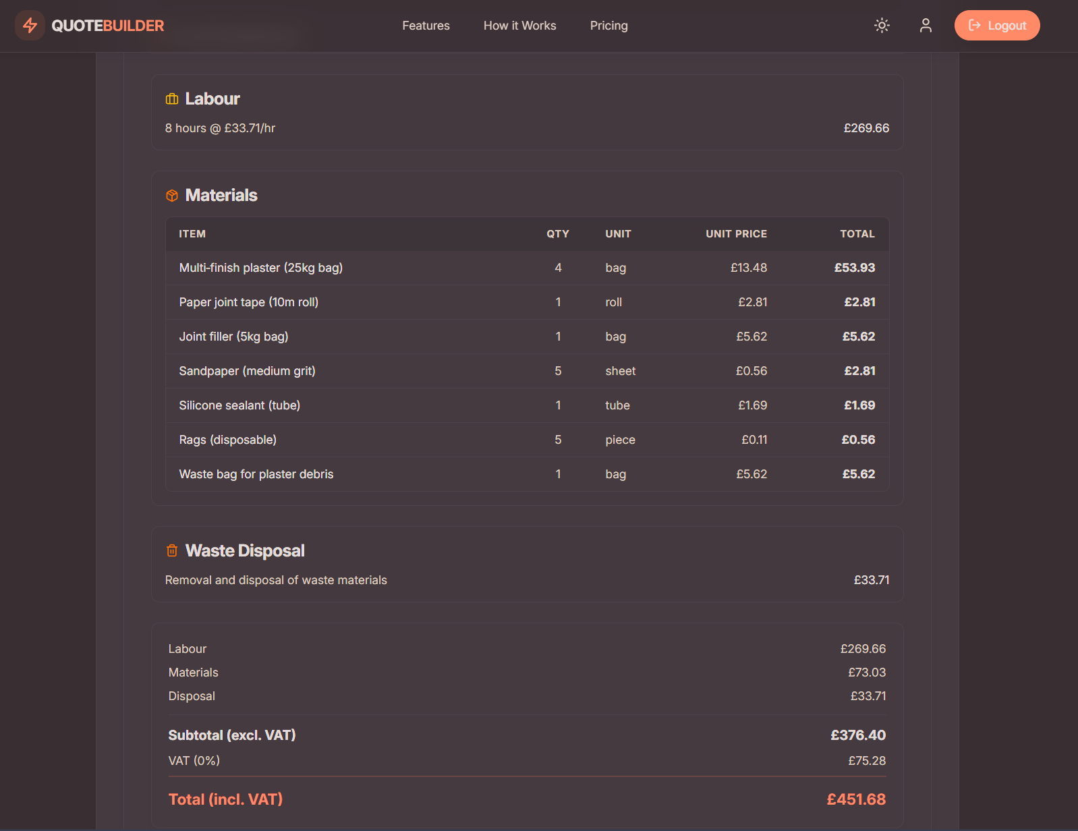Viewport: 1078px width, 831px height.
Task: Open the Features nav item
Action: click(x=426, y=26)
